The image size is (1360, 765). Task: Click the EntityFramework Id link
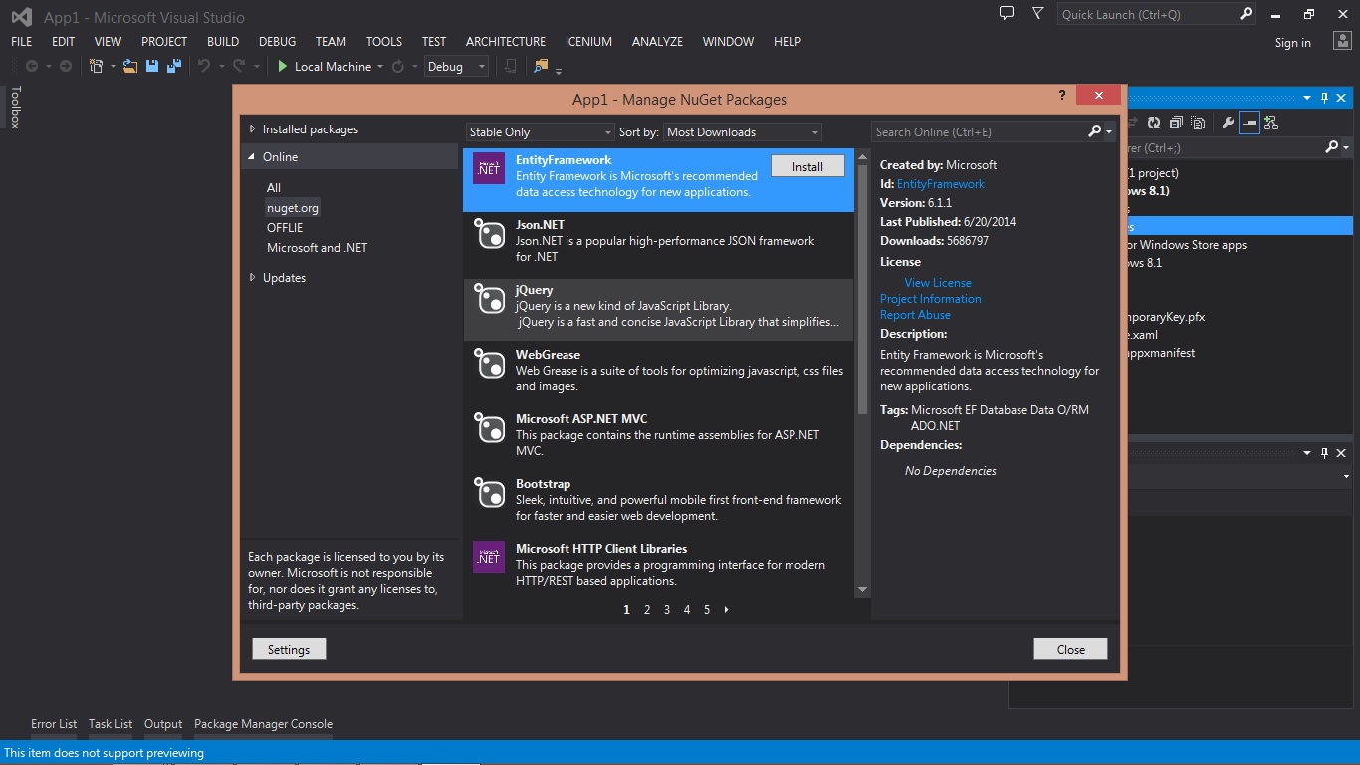pos(941,183)
